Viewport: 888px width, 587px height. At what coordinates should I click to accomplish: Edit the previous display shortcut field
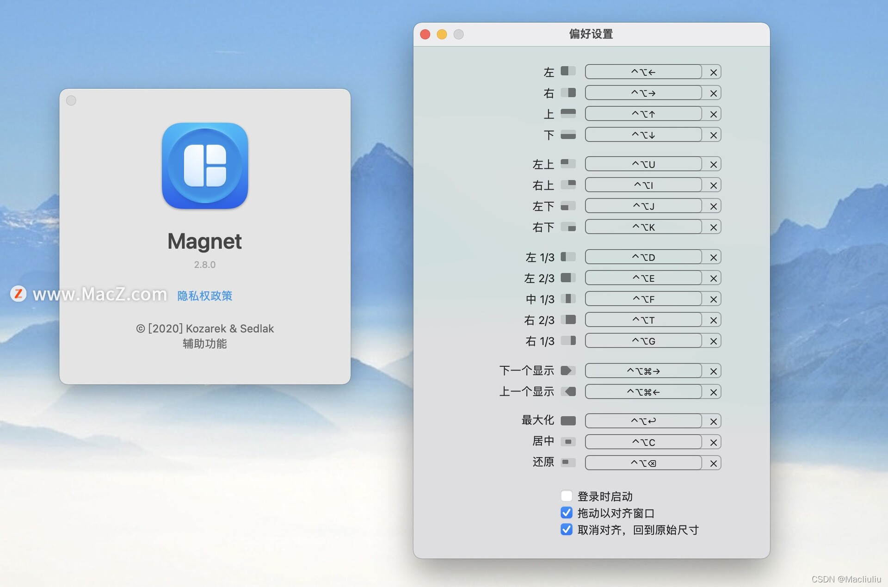pos(643,392)
